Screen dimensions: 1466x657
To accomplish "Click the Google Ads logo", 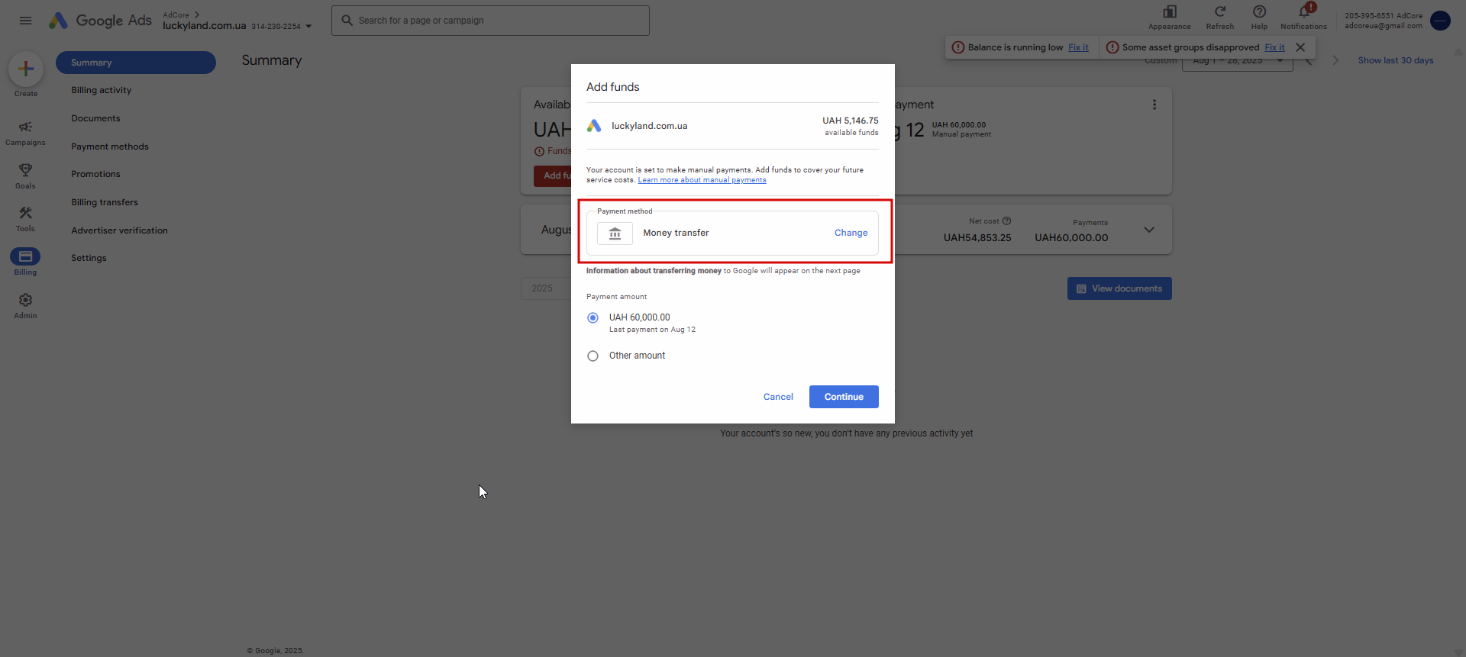I will 100,21.
